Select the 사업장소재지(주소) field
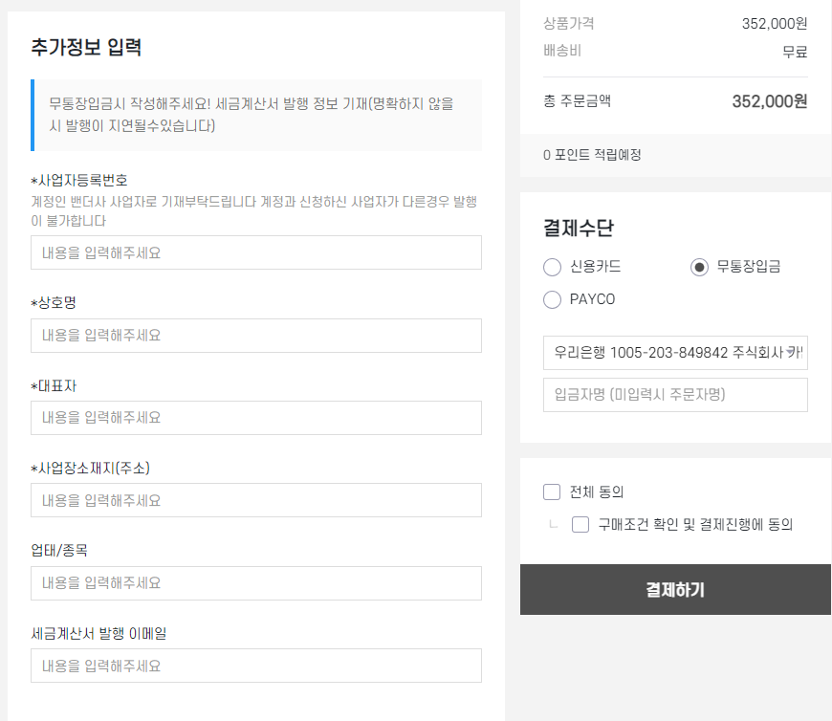The image size is (832, 721). [255, 500]
